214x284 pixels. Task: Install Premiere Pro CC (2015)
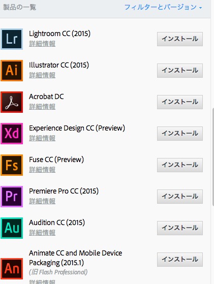tap(180, 197)
